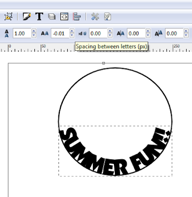The height and width of the screenshot is (197, 192).
Task: Focus the vertical shift 0.00 field
Action: pos(174,33)
